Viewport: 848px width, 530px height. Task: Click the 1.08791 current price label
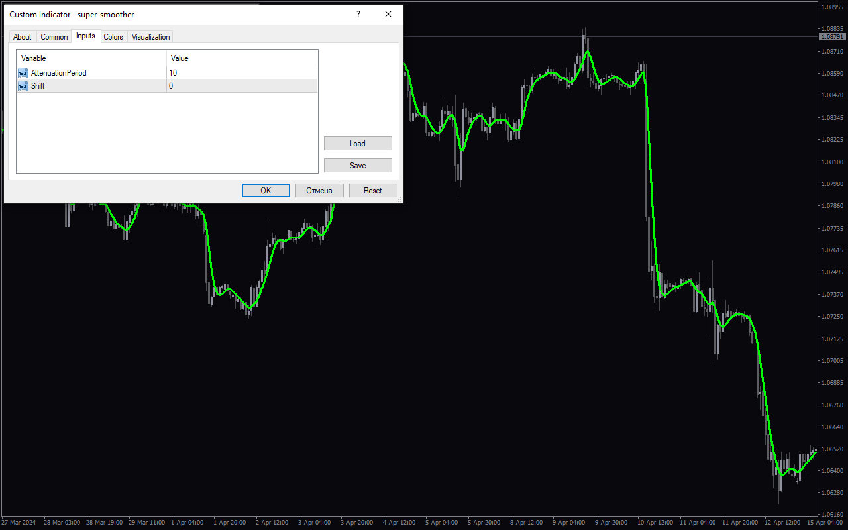pos(833,37)
